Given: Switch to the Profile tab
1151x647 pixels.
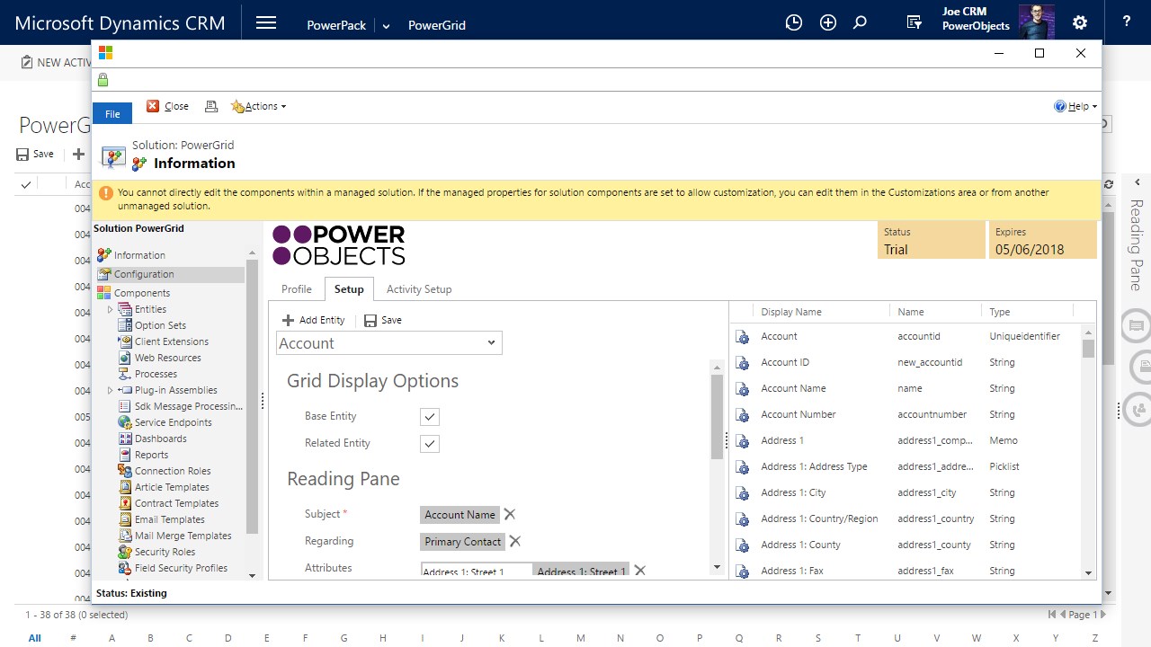Looking at the screenshot, I should [296, 289].
